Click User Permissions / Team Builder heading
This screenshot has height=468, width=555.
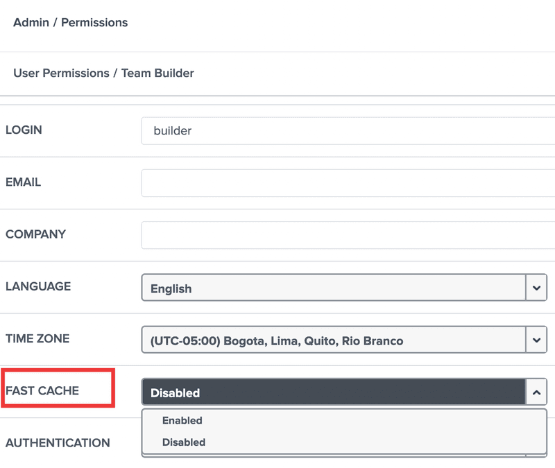[x=103, y=73]
